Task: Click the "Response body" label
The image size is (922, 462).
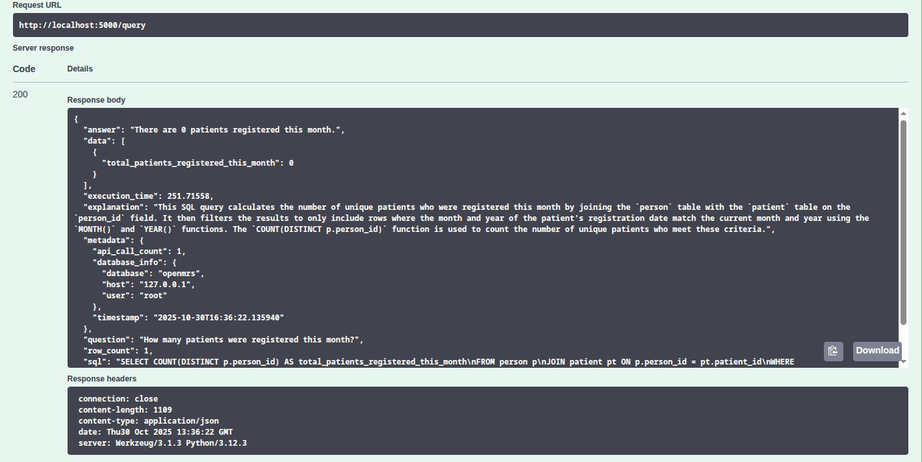Action: click(96, 100)
